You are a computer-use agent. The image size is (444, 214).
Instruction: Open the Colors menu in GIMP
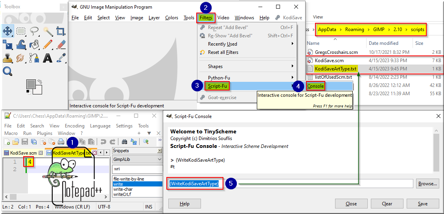171,18
